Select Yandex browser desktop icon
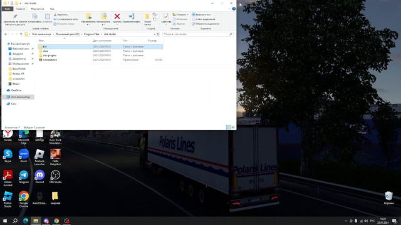The width and height of the screenshot is (401, 225). pyautogui.click(x=8, y=136)
